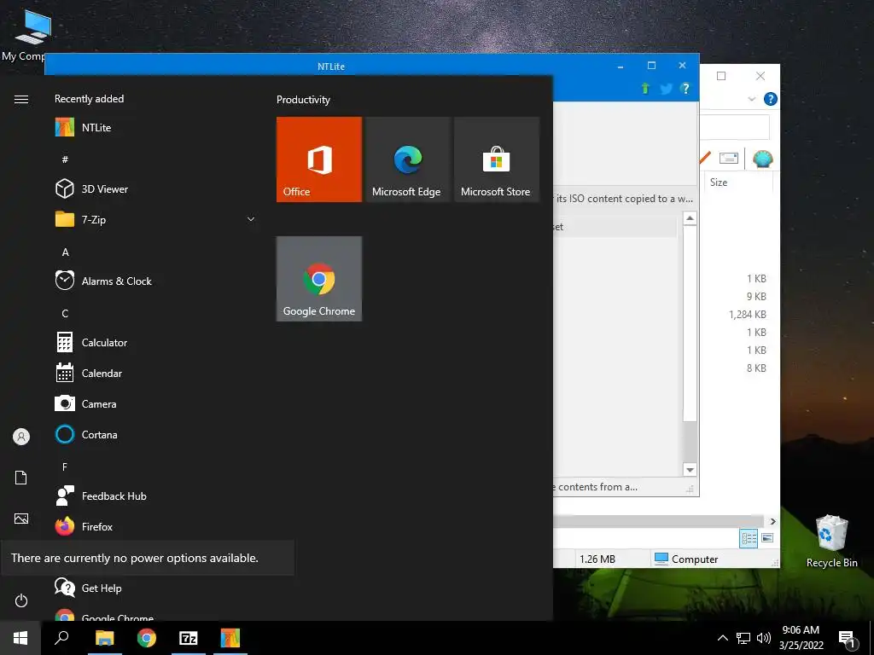Click the 1.26 MB status bar entry
874x655 pixels.
tap(597, 559)
